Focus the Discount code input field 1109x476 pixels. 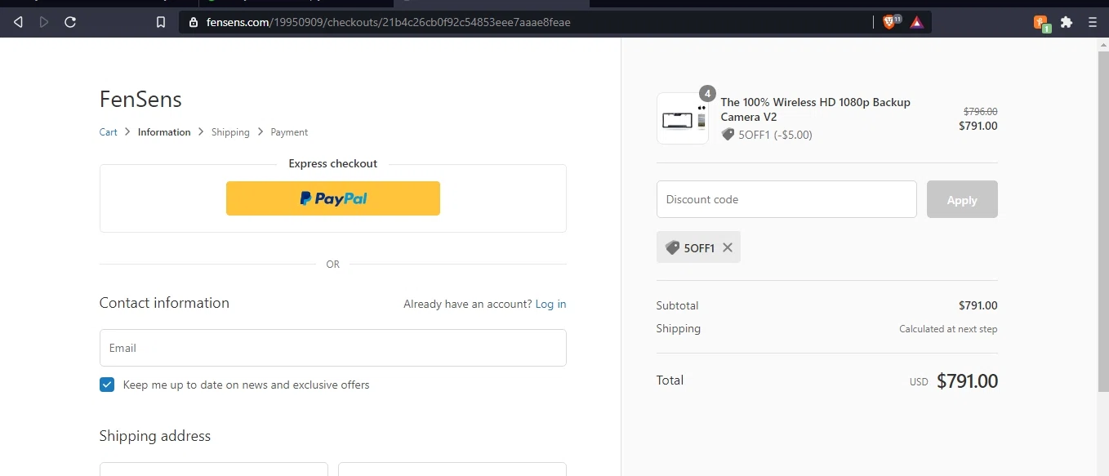(786, 199)
